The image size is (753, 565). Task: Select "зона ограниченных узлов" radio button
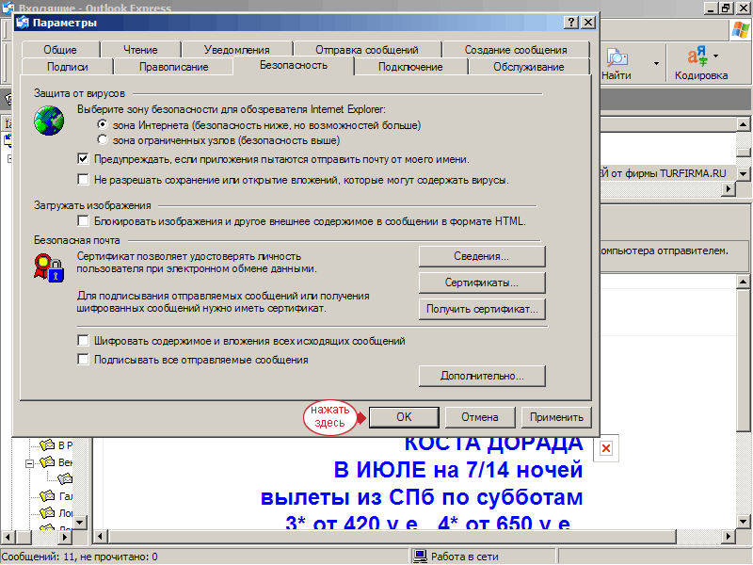(103, 140)
